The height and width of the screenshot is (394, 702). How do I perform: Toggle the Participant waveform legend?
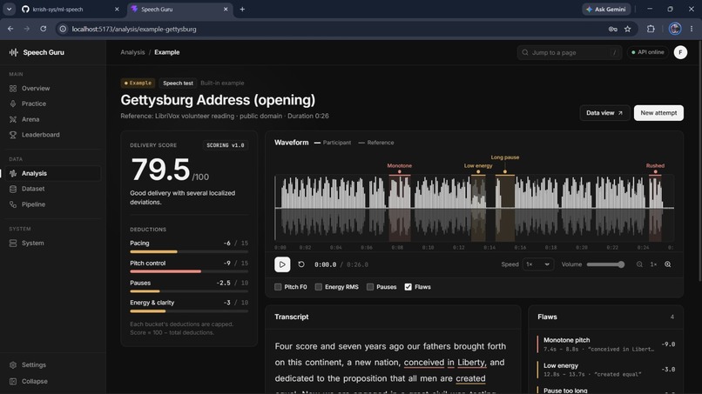(333, 143)
